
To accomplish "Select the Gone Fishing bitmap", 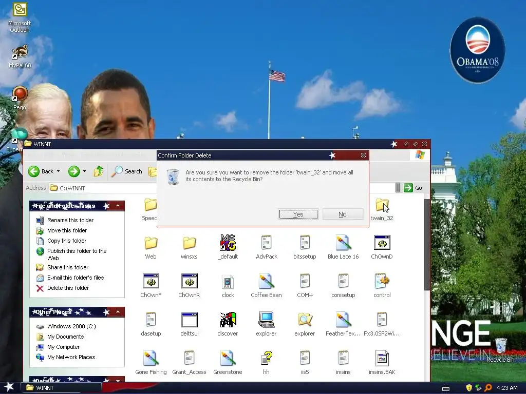I will click(x=151, y=363).
